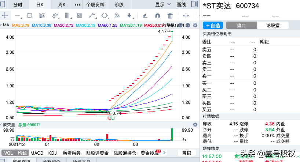The width and height of the screenshot is (300, 162).
Task: Collapse the 成交量 volume panel checkmark
Action: (x=1, y=125)
